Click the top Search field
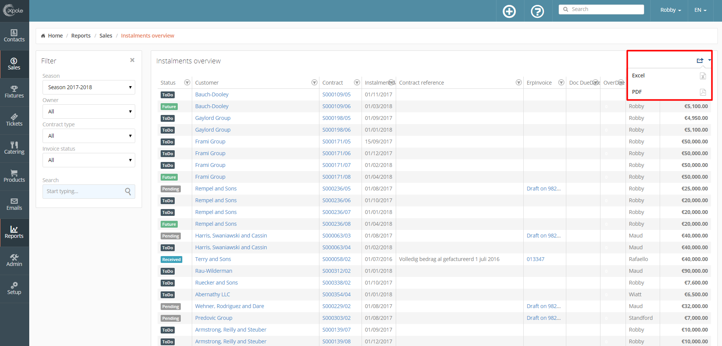Viewport: 722px width, 346px height. click(x=601, y=9)
